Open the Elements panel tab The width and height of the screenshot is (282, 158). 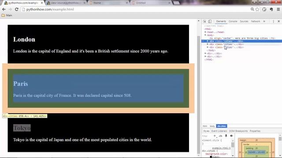tap(221, 22)
